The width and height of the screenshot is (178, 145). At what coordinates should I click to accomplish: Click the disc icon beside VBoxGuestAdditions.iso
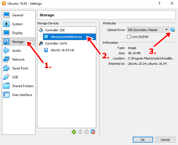point(46,37)
